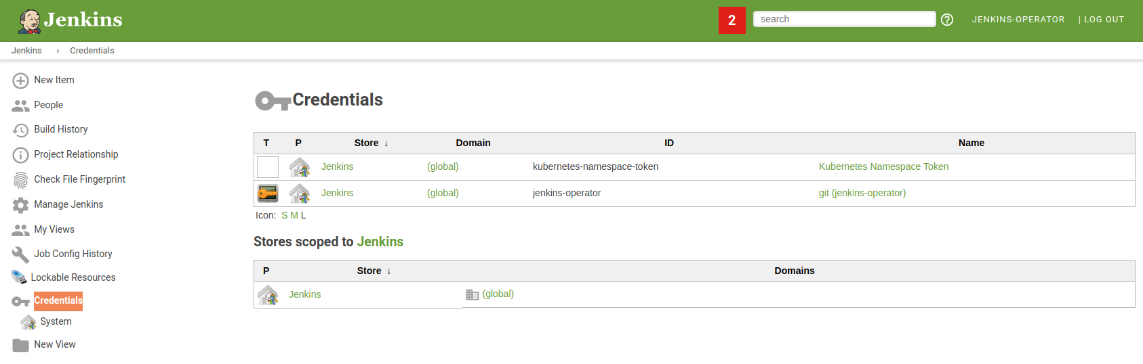The height and width of the screenshot is (364, 1143).
Task: Open the Kubernetes Namespace Token credential
Action: tap(883, 166)
